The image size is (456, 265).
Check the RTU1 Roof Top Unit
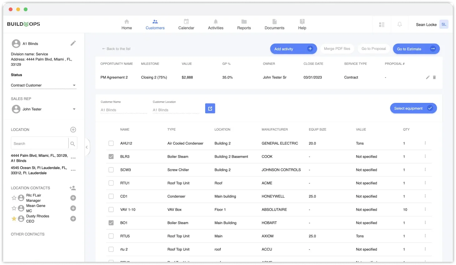[x=111, y=183]
